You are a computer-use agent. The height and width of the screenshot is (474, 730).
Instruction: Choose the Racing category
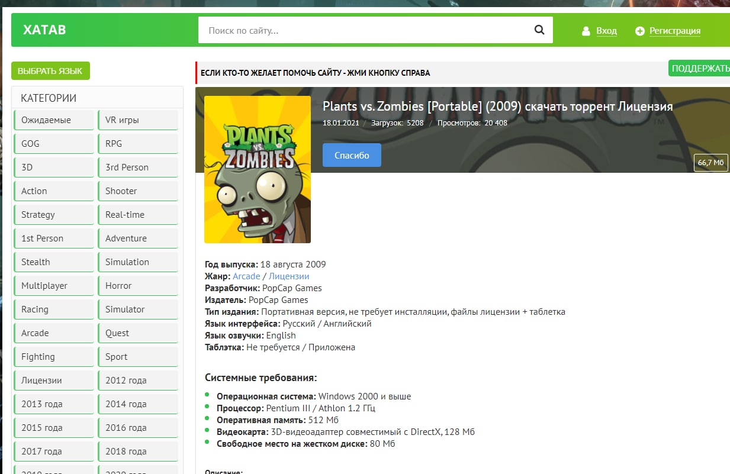coord(54,309)
